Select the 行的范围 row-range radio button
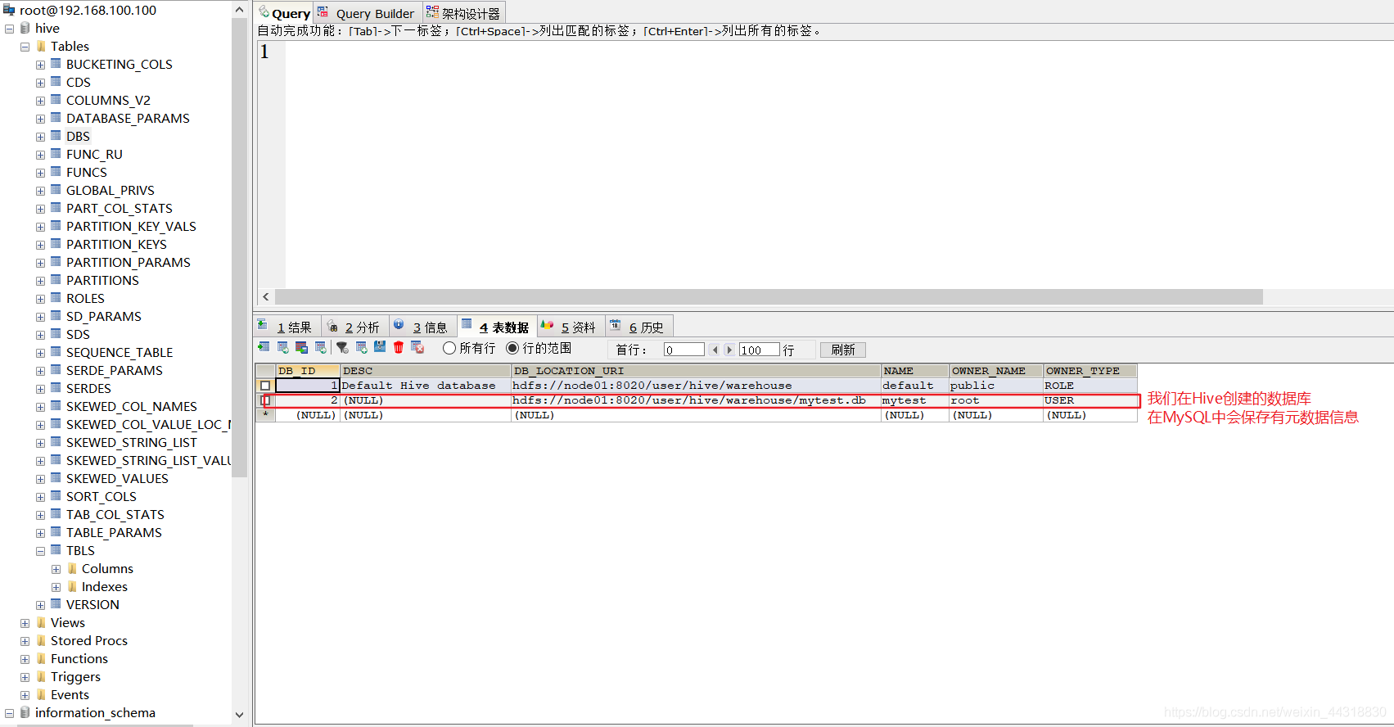The image size is (1394, 727). point(512,348)
